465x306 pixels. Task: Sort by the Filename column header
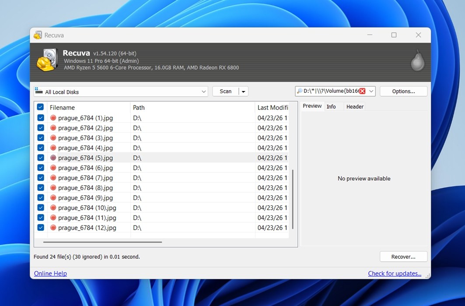point(88,107)
